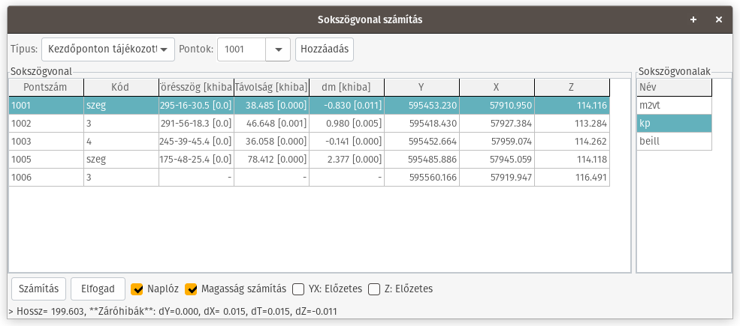
Task: Click Z value 114.262
Action: tap(572, 142)
